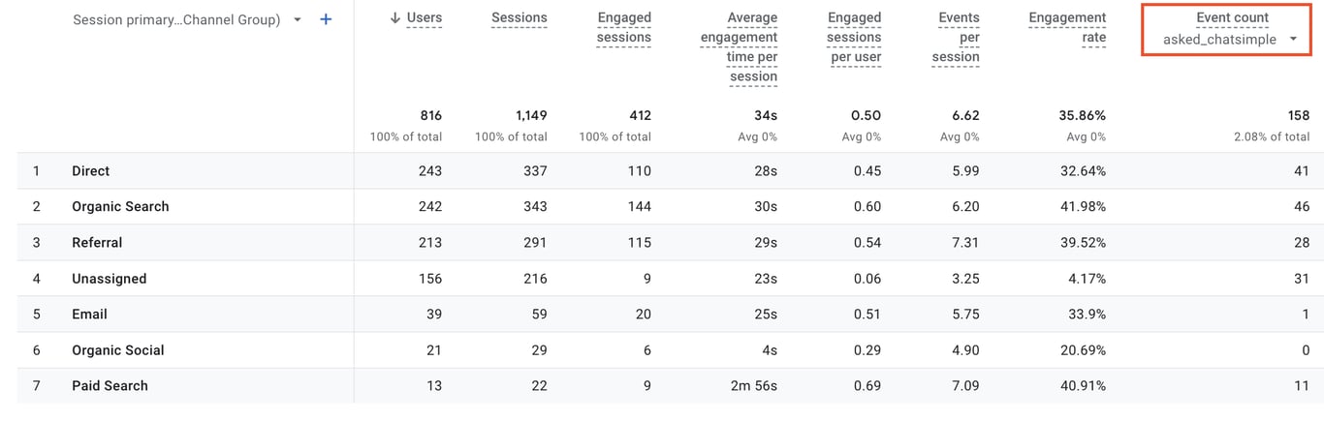
Task: Click the 158 total event count value
Action: (1298, 116)
